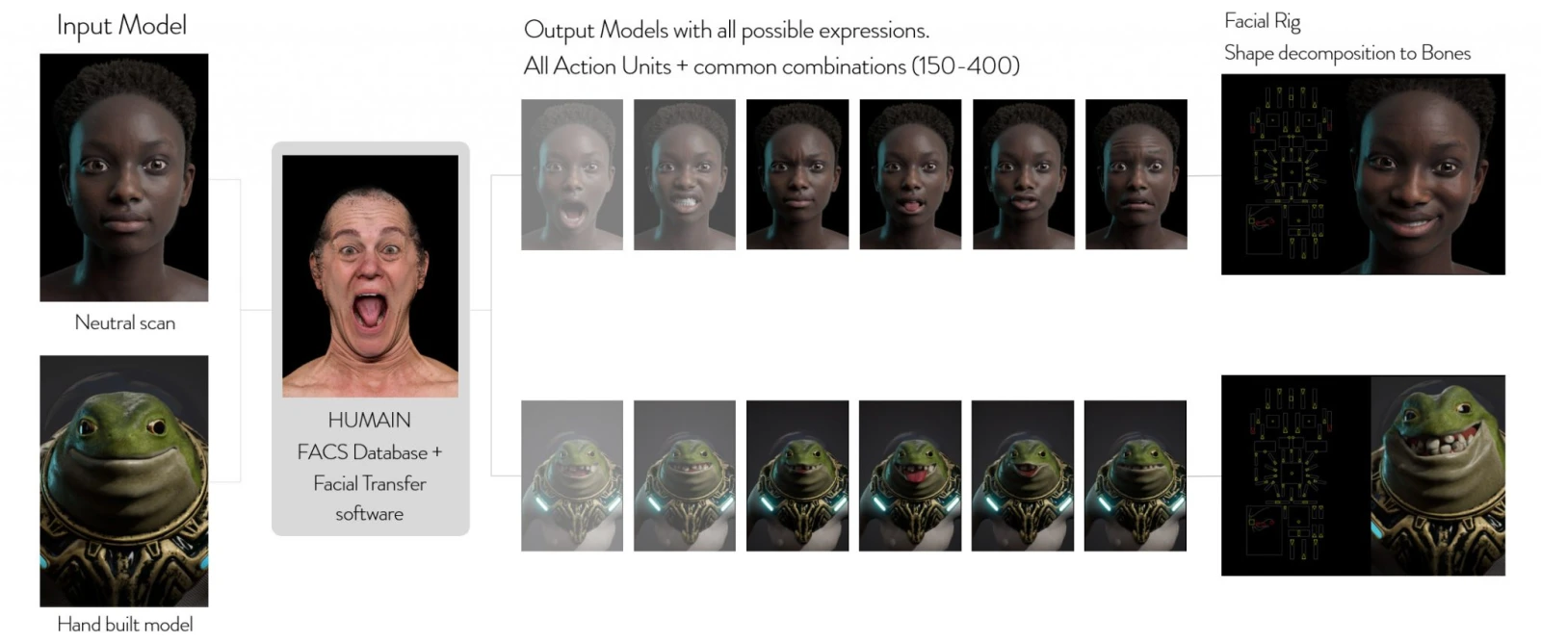
Task: Select the hand built frog input model
Action: click(123, 480)
